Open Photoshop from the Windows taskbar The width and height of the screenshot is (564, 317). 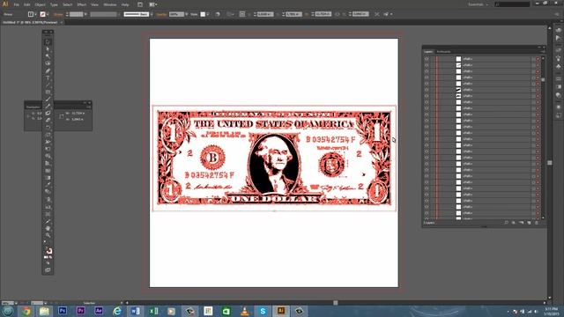[x=63, y=311]
